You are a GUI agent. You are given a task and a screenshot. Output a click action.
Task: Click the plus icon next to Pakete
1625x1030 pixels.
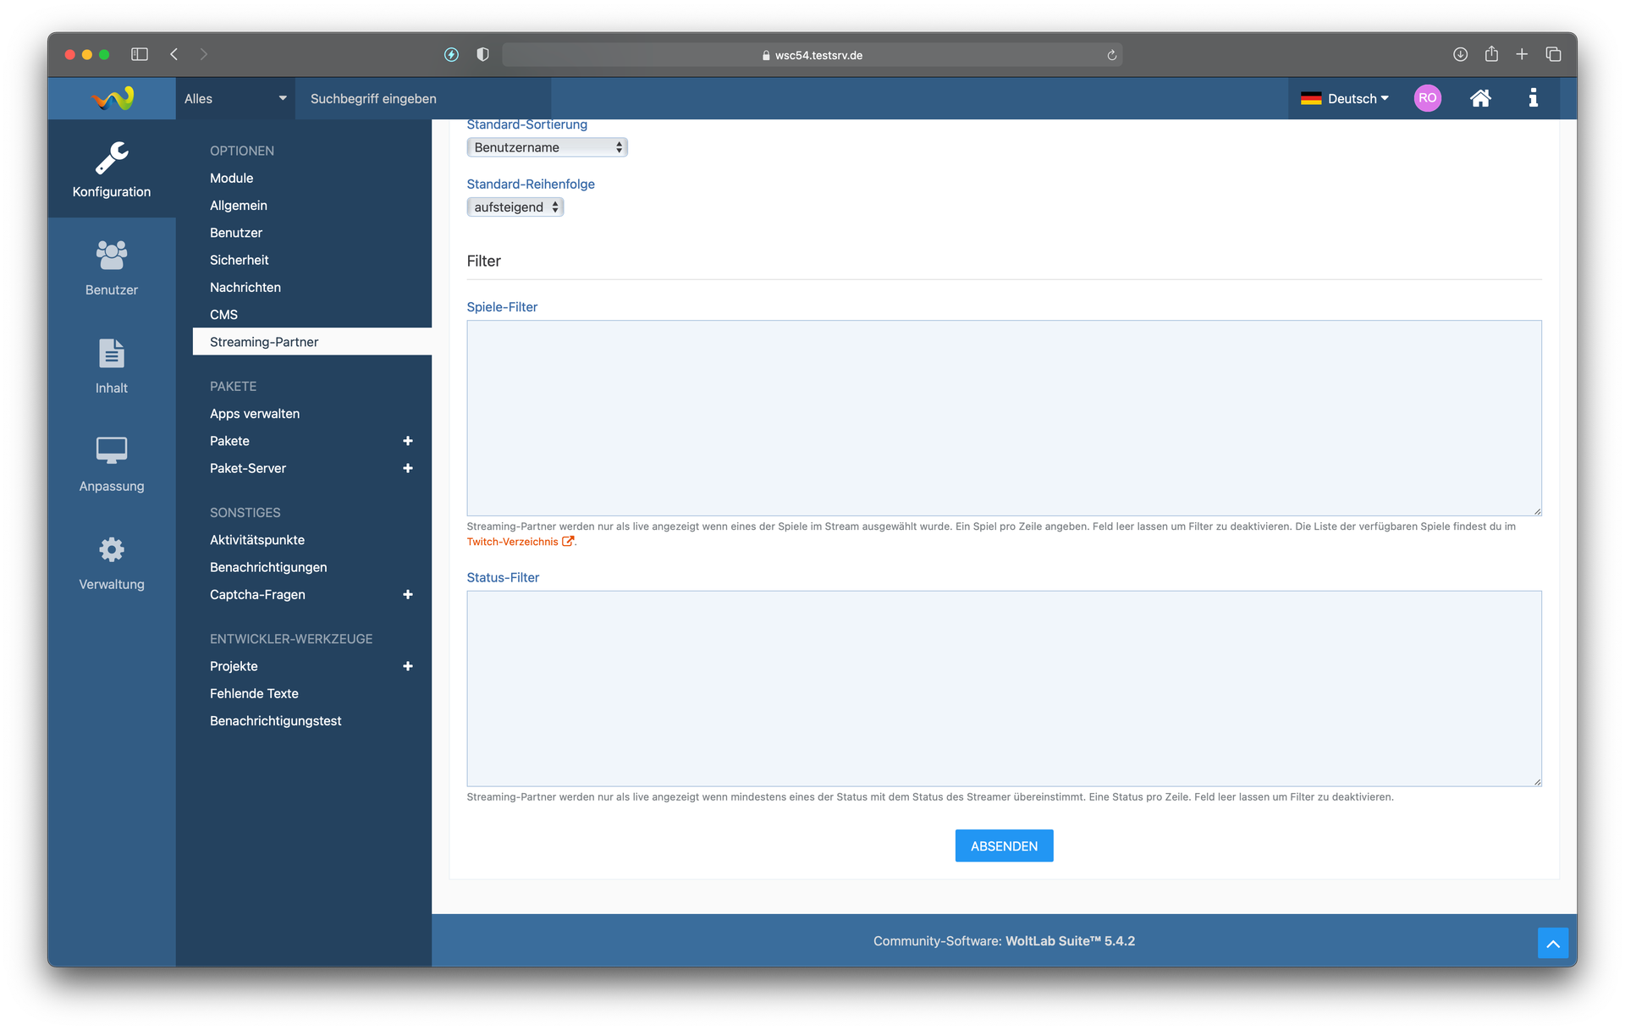[408, 441]
